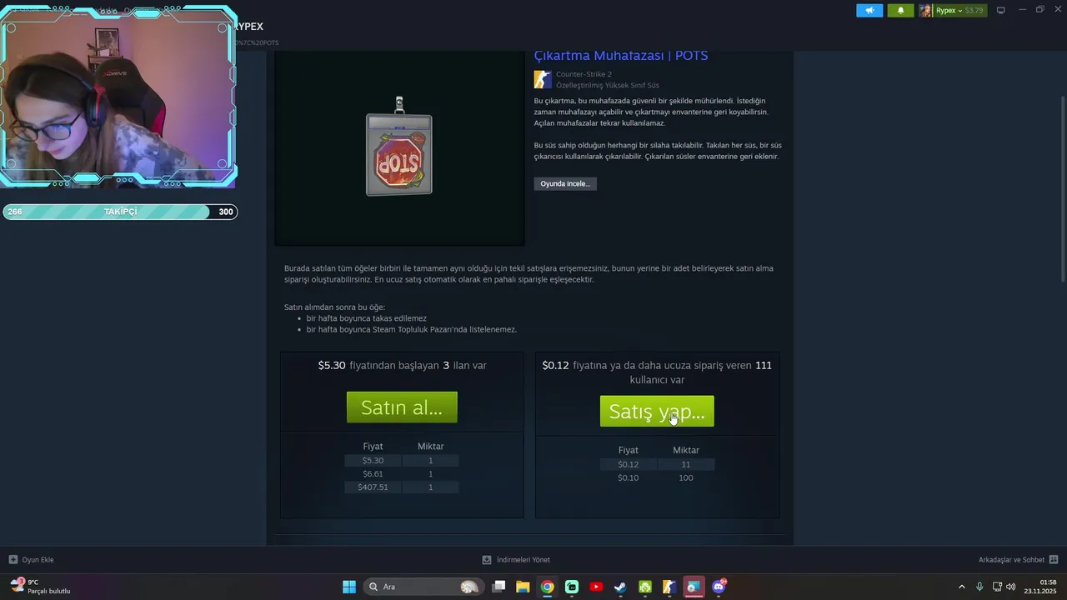The height and width of the screenshot is (600, 1067).
Task: Open the green Android app on taskbar
Action: coord(645,587)
